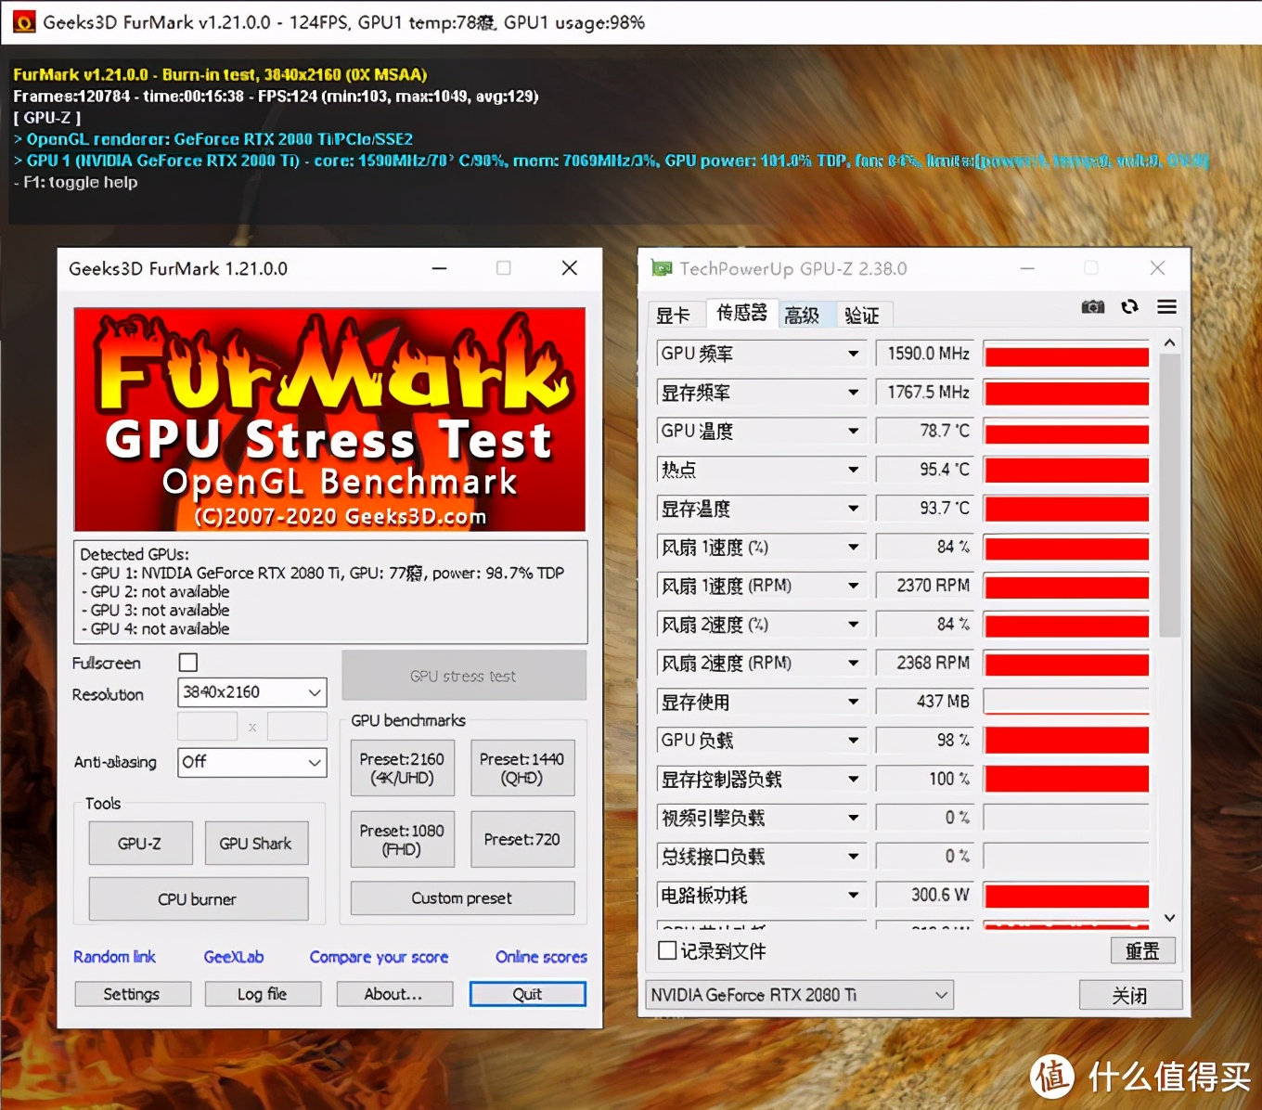This screenshot has height=1110, width=1262.
Task: Click the GPU-Z window title icon
Action: [662, 268]
